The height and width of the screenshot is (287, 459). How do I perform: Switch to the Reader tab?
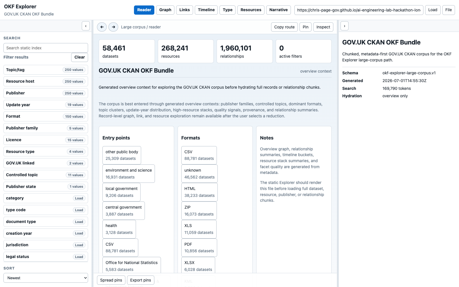tap(144, 10)
